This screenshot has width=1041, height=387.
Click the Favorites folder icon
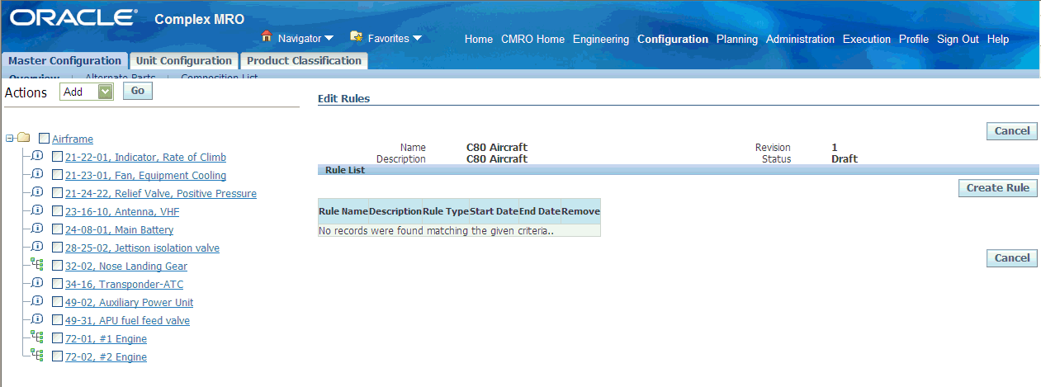(356, 36)
